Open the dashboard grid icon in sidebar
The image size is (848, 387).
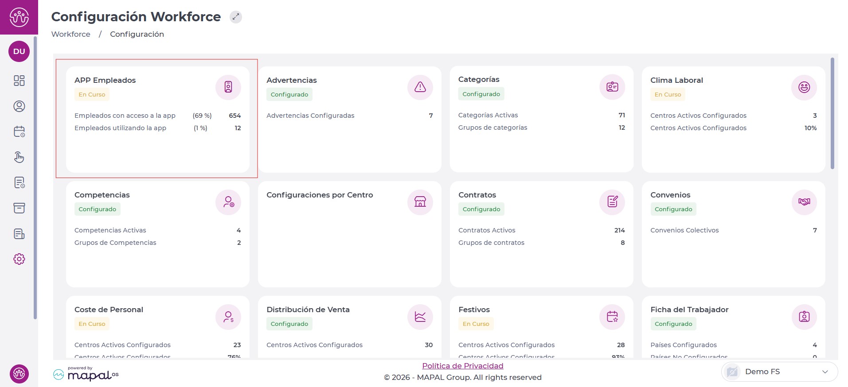19,81
